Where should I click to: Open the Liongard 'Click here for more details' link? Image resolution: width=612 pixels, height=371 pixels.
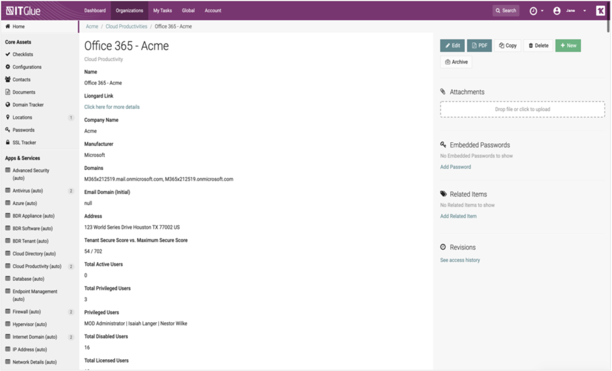pyautogui.click(x=112, y=107)
